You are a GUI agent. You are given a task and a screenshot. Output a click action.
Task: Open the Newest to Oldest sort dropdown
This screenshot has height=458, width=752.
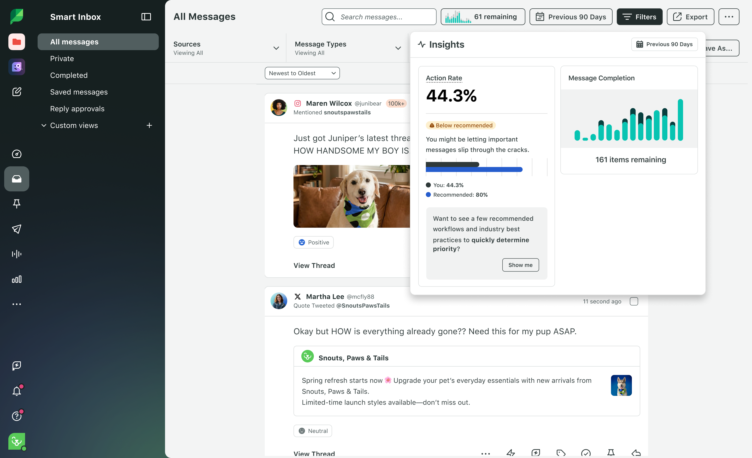pyautogui.click(x=302, y=73)
